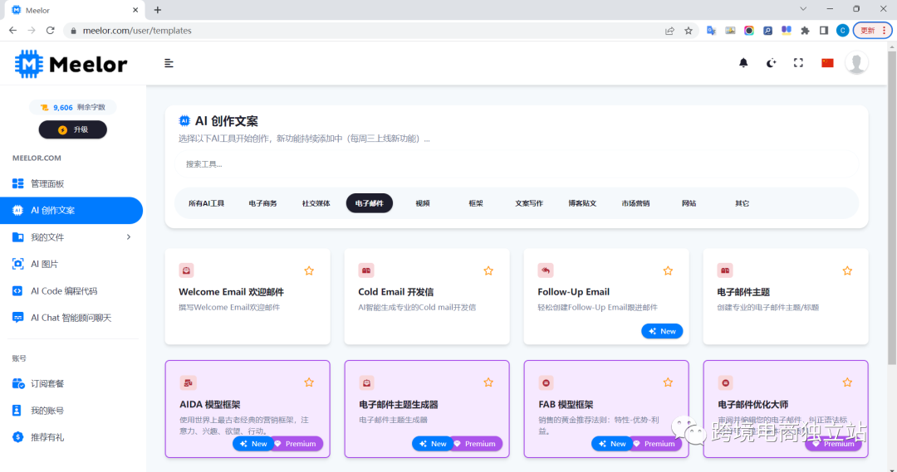The width and height of the screenshot is (897, 472).
Task: Favorite Follow-Up Email with star
Action: click(668, 271)
